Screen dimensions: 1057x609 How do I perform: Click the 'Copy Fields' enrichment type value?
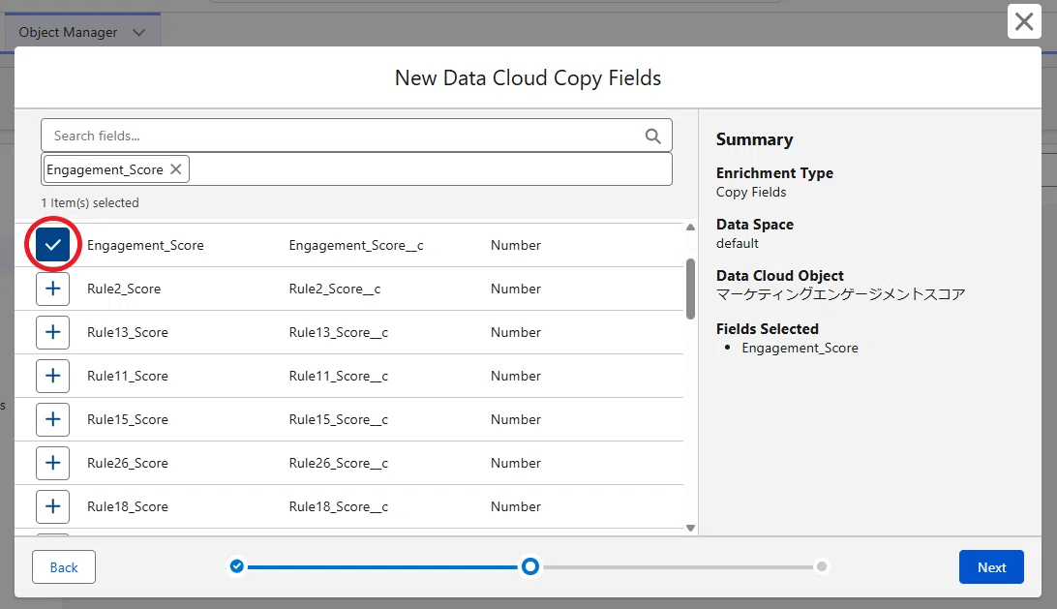751,193
